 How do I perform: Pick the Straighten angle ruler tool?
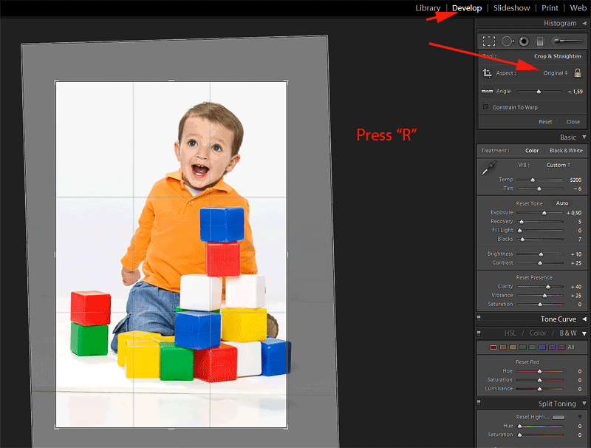(487, 92)
